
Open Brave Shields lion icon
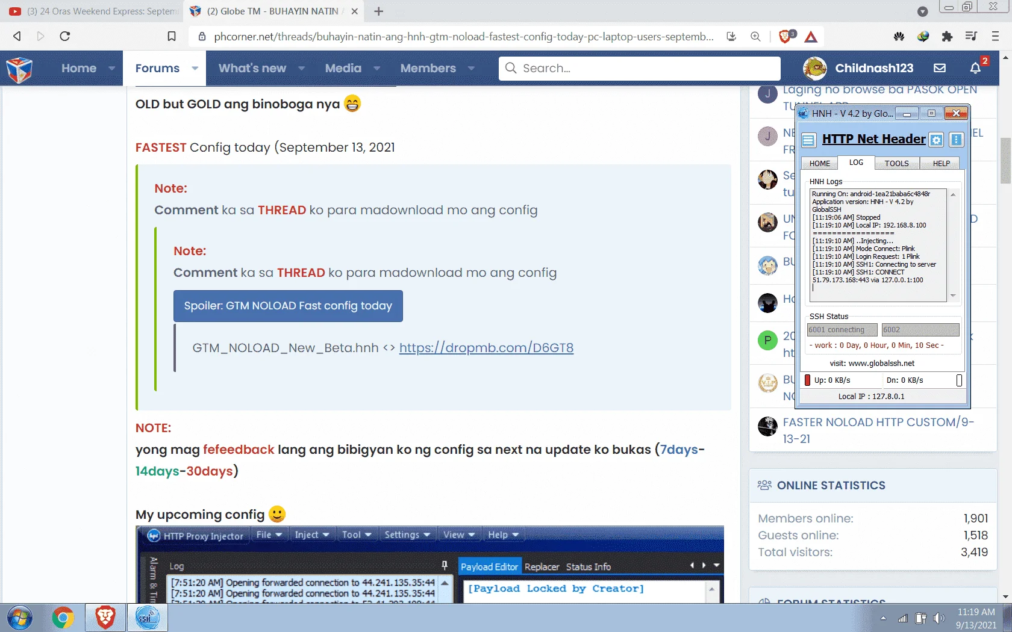pyautogui.click(x=786, y=37)
